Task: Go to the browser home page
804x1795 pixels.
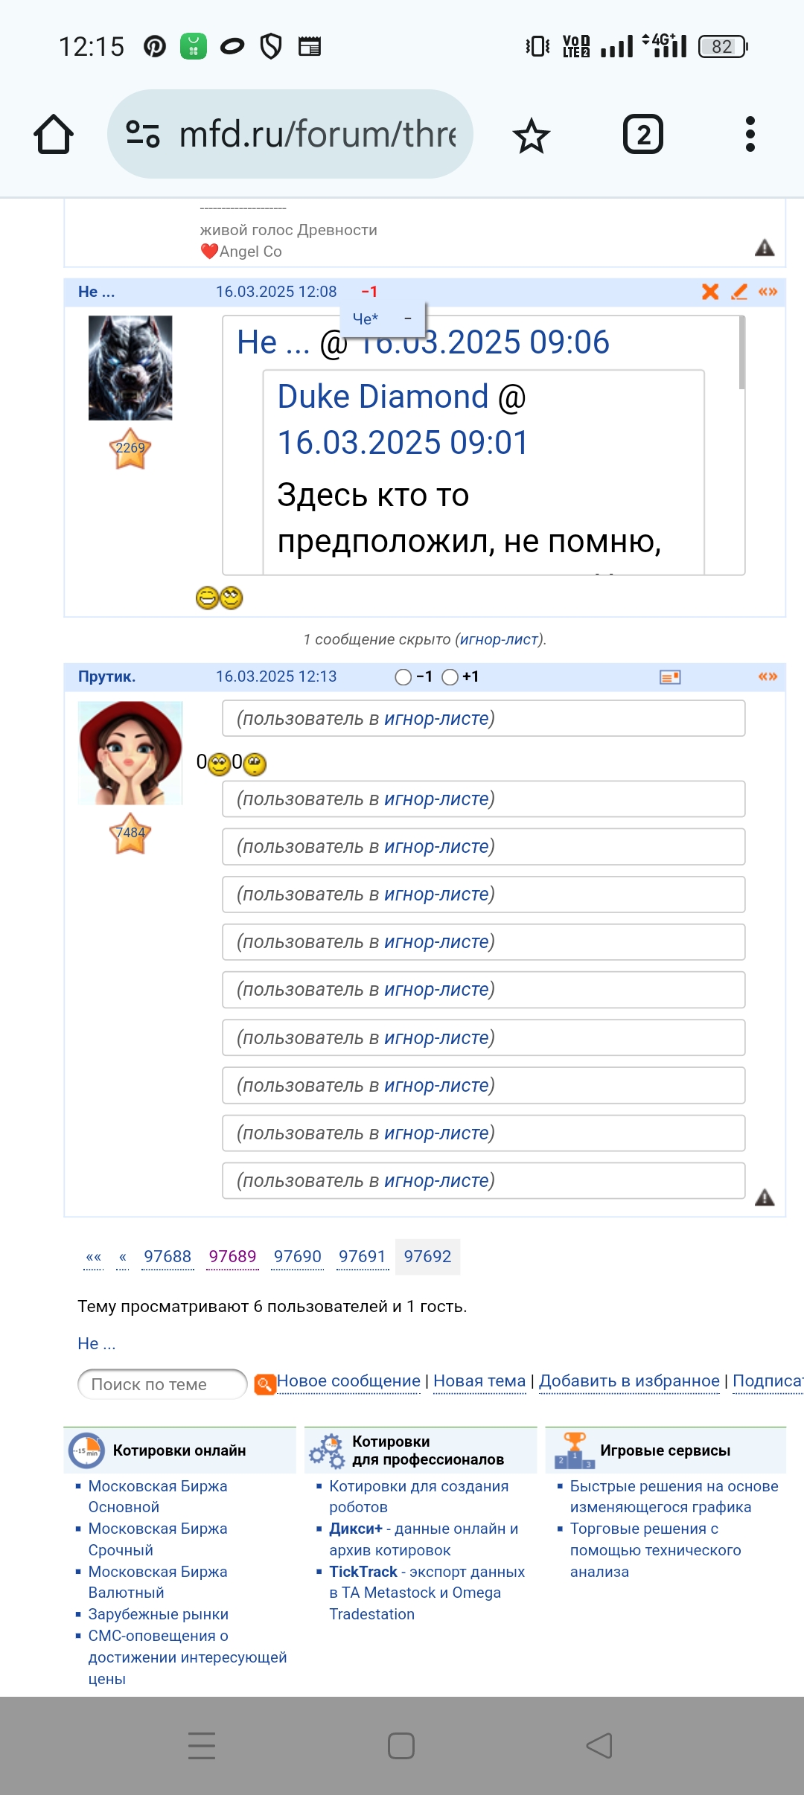Action: tap(54, 135)
